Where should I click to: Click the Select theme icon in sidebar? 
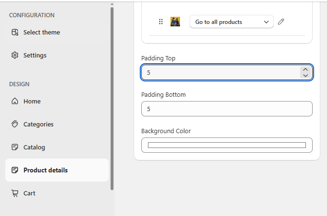pyautogui.click(x=15, y=33)
